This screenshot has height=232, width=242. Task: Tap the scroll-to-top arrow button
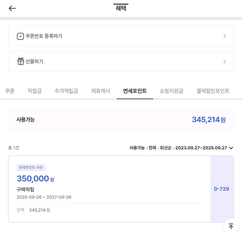click(231, 226)
